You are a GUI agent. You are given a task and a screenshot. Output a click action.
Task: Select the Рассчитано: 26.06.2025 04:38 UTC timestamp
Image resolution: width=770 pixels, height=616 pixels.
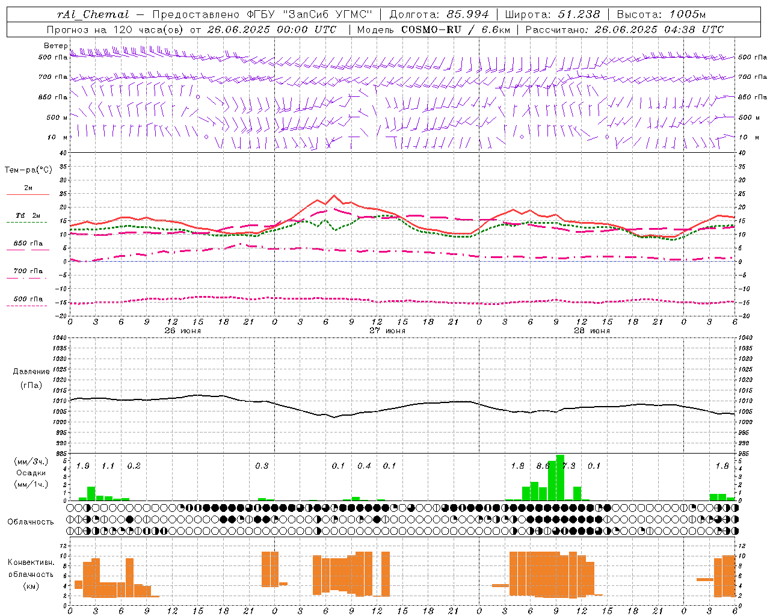[624, 29]
